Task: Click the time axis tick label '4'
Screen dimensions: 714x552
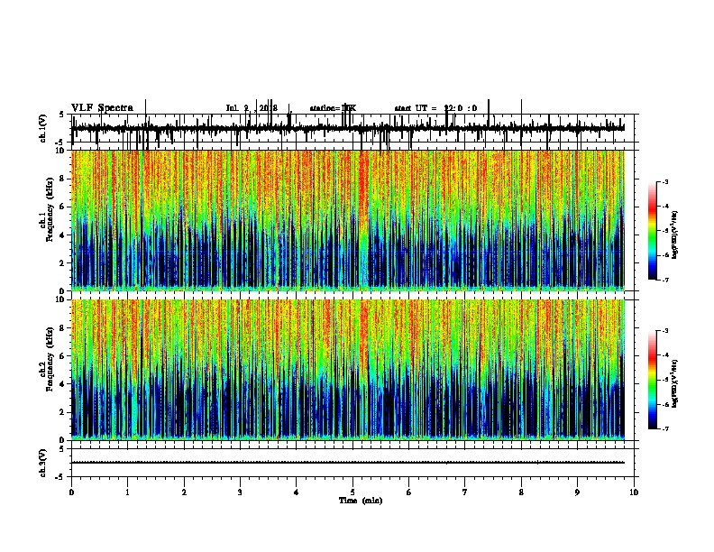Action: point(297,492)
